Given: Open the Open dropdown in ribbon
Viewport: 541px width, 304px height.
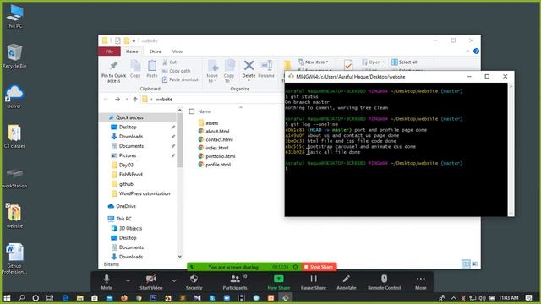Looking at the screenshot, I should click(x=373, y=62).
